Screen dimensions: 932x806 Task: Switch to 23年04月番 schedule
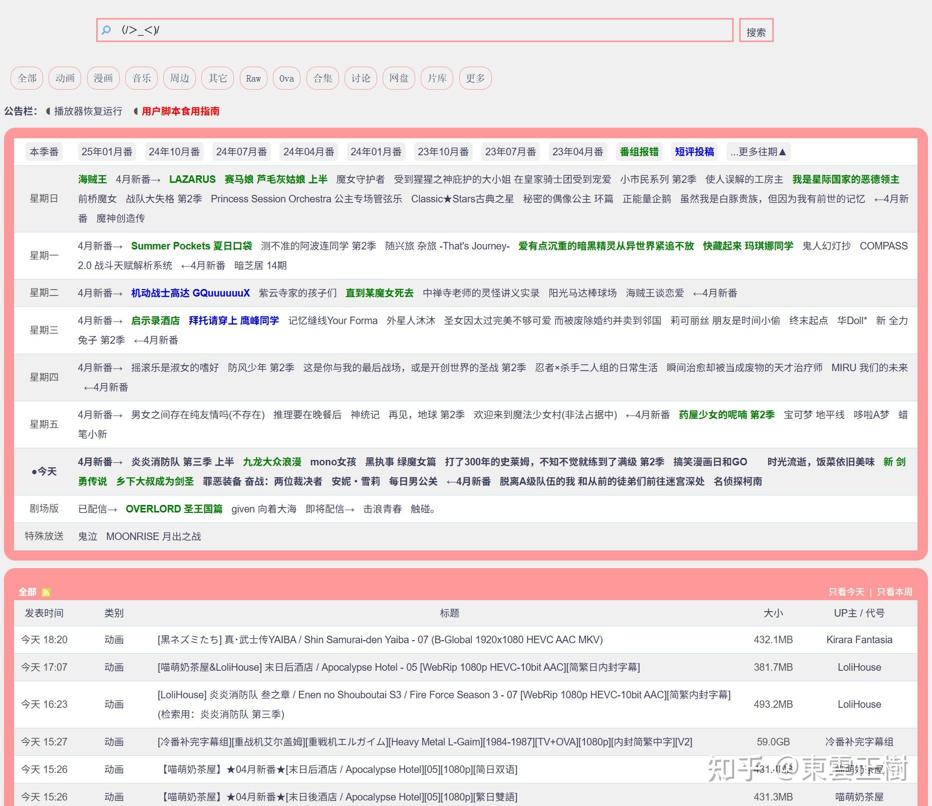tap(578, 152)
